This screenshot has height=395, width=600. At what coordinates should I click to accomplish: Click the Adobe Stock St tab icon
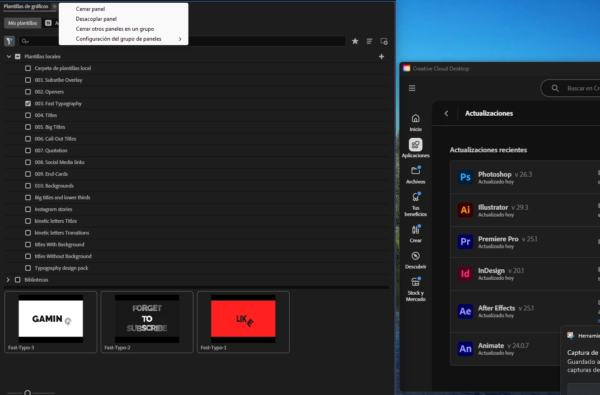click(48, 23)
